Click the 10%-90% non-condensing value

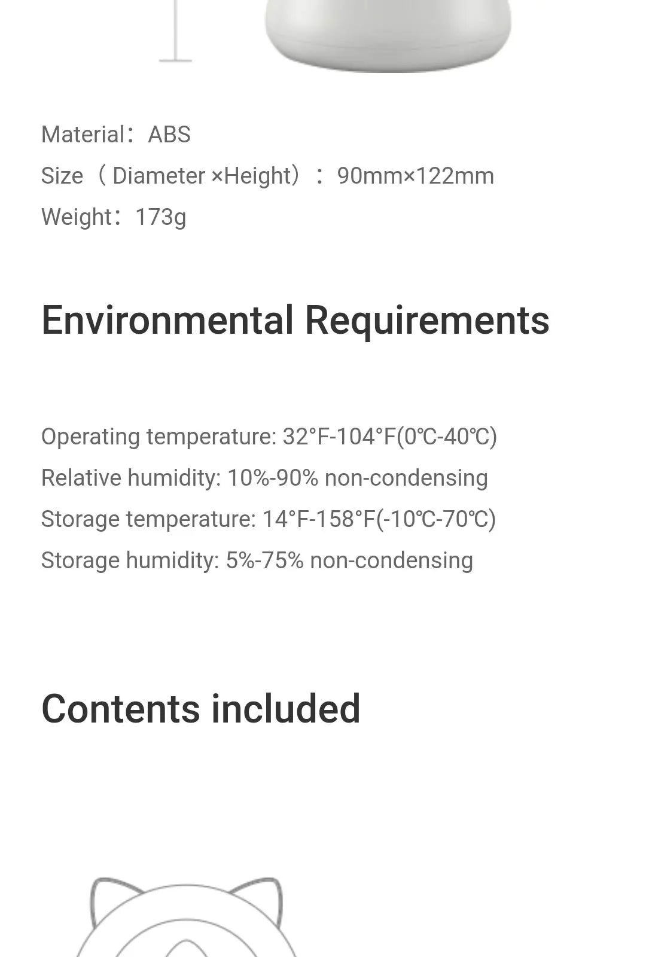357,478
